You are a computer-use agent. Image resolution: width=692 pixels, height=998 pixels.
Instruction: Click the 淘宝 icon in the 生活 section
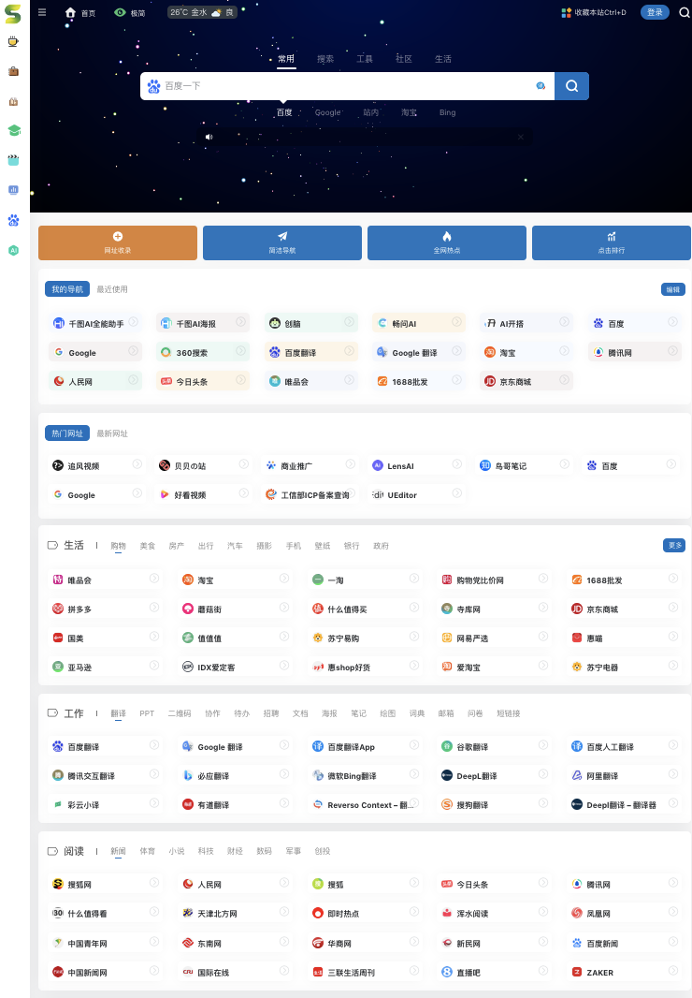[x=188, y=580]
